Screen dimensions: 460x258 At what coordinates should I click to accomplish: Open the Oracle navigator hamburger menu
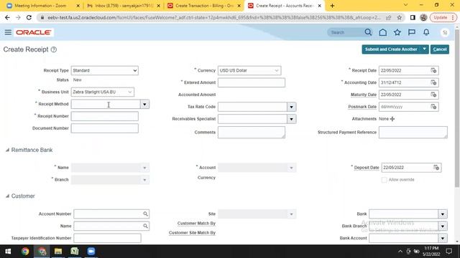tap(8, 32)
